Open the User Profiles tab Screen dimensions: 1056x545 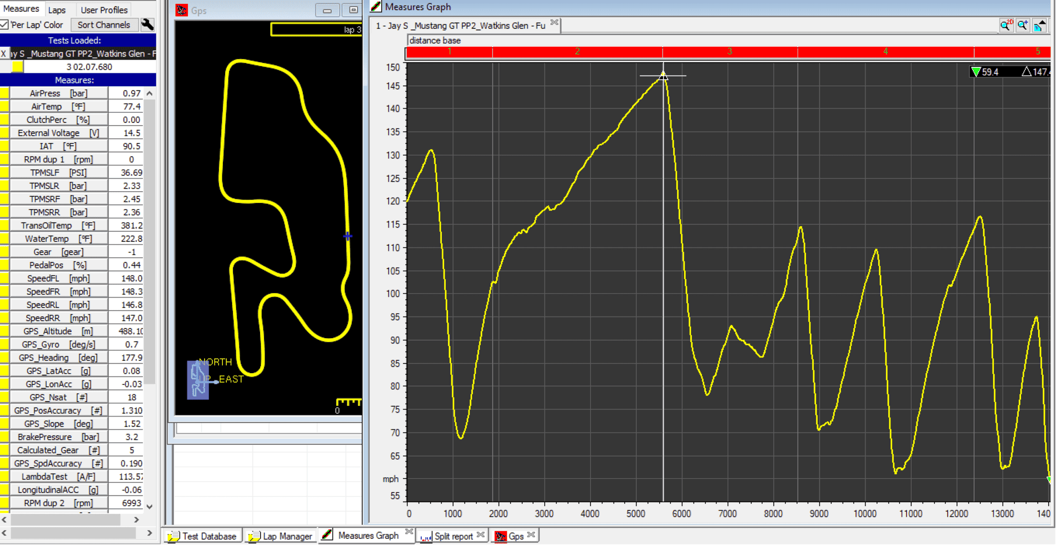[x=104, y=10]
